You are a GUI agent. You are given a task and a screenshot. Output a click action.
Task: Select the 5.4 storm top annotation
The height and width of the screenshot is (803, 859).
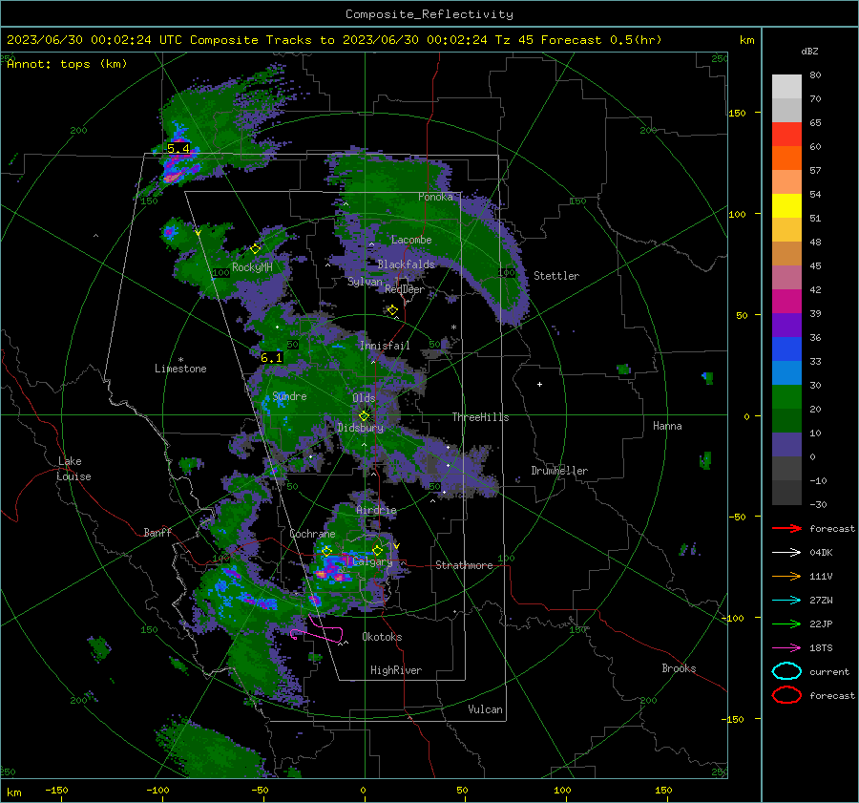coord(178,149)
